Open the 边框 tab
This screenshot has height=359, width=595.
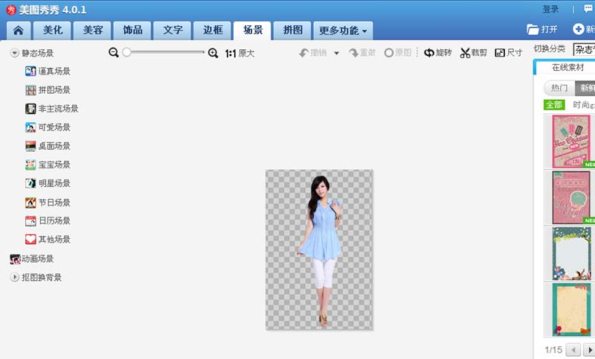213,31
